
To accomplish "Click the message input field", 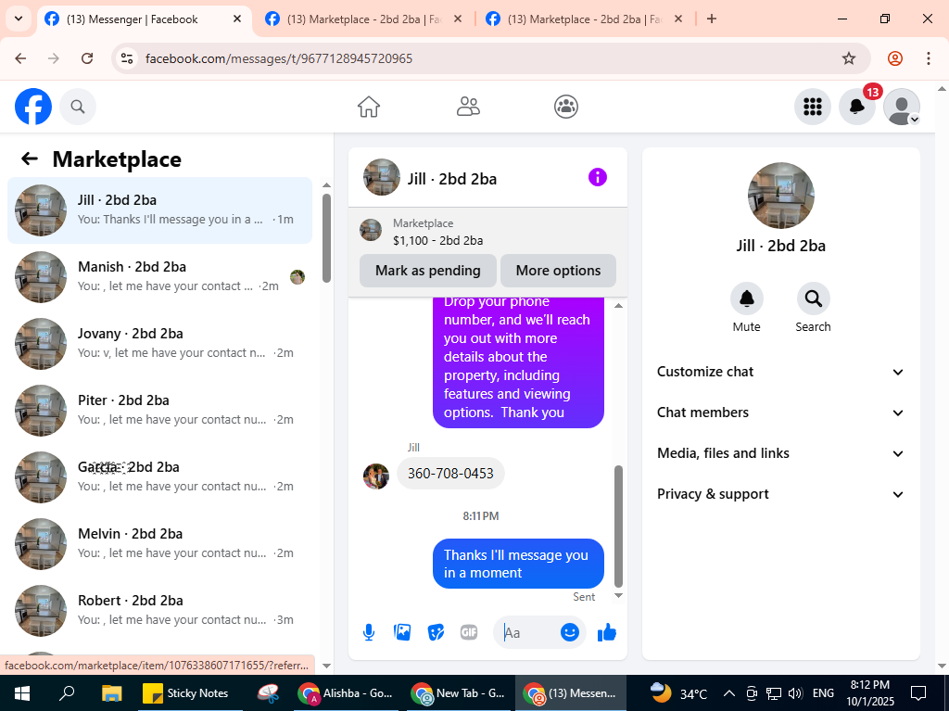I will tap(526, 633).
